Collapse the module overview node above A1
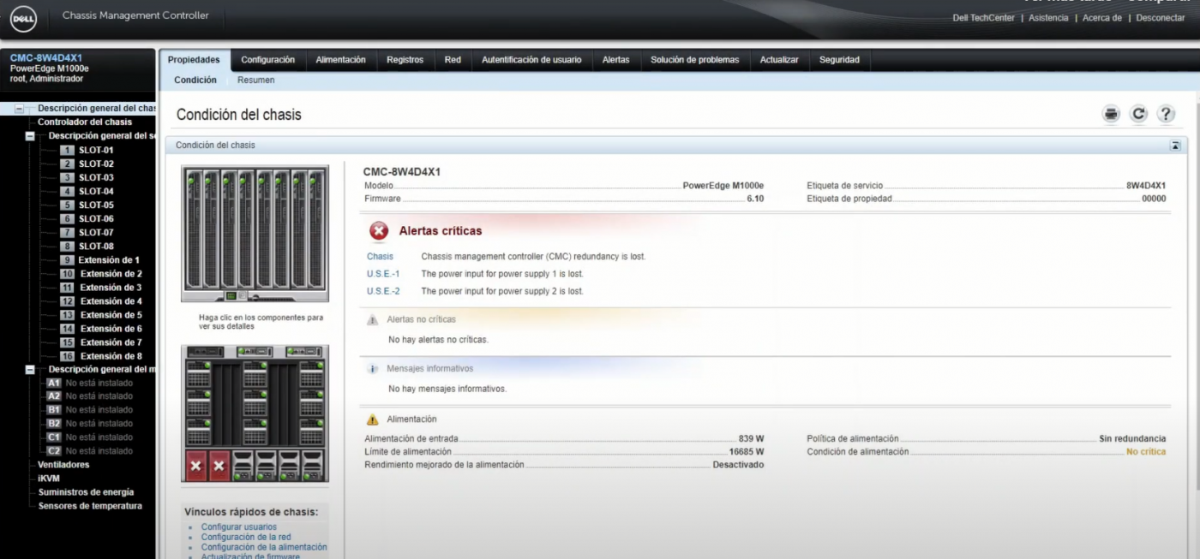This screenshot has width=1200, height=559. [x=30, y=370]
